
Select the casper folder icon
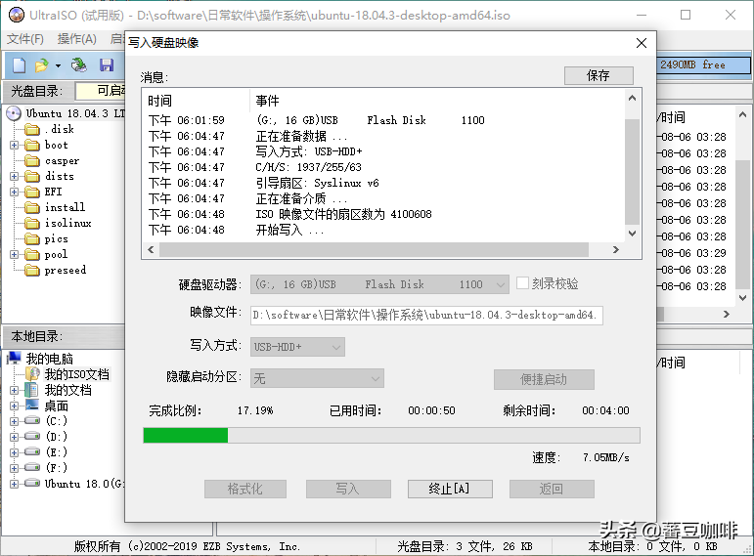tap(32, 160)
